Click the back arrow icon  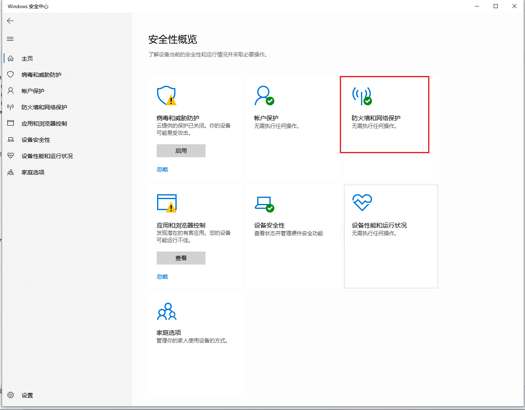(11, 21)
